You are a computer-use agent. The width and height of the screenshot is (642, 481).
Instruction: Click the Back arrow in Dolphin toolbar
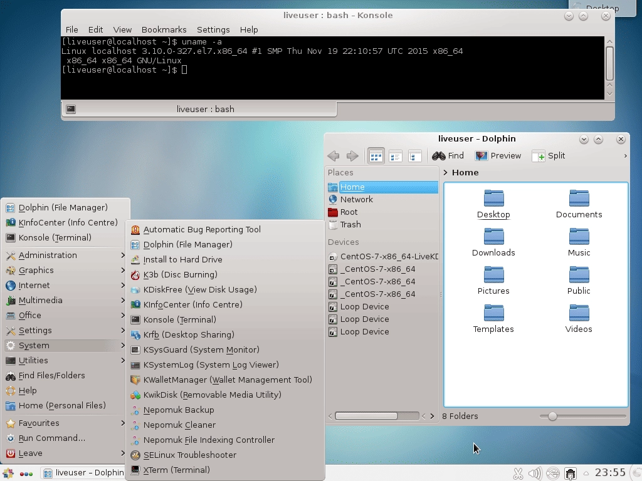(x=334, y=156)
